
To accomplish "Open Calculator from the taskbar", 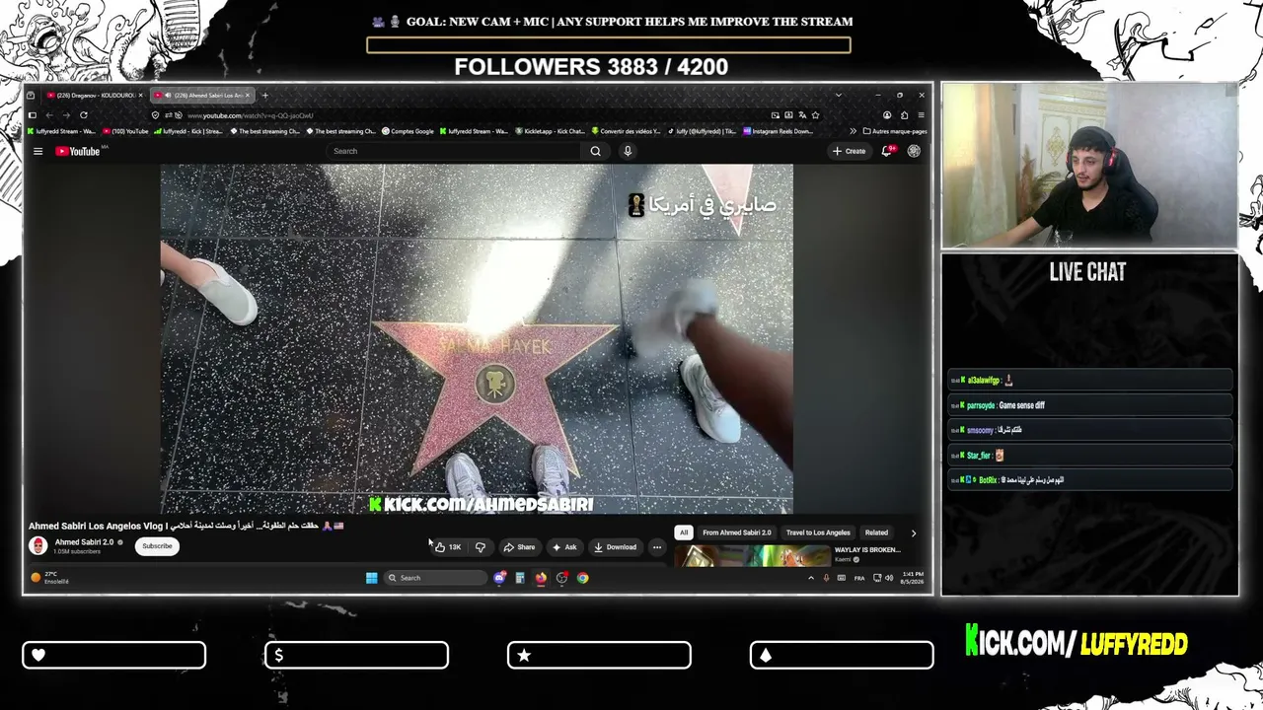I will pos(520,578).
